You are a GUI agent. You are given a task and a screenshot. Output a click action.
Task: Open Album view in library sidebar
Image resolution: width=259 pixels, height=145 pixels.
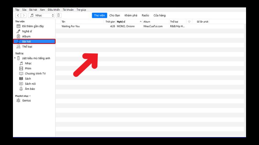26,36
